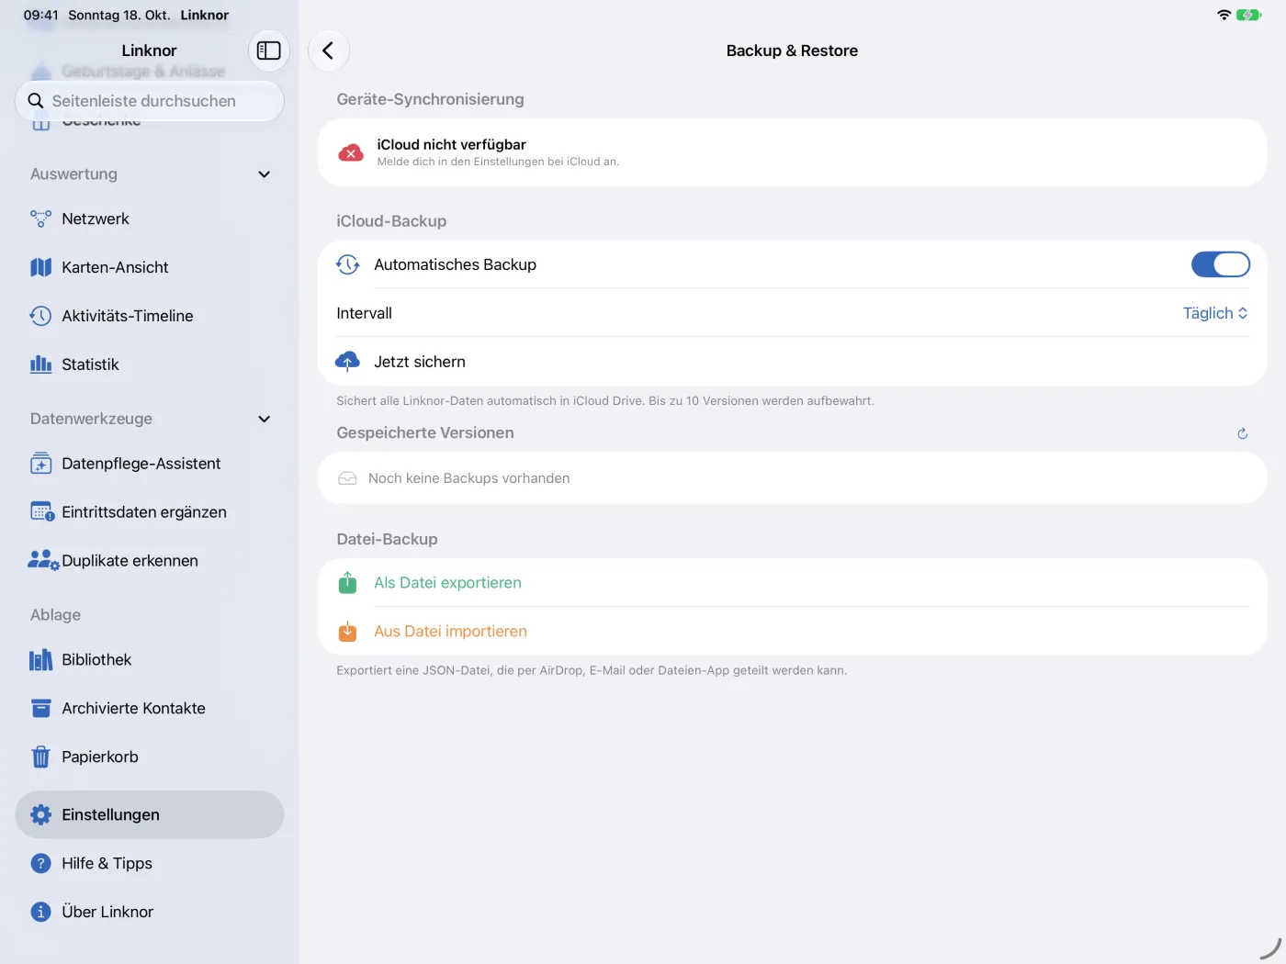Click the sidebar search magnifier icon

tap(36, 101)
